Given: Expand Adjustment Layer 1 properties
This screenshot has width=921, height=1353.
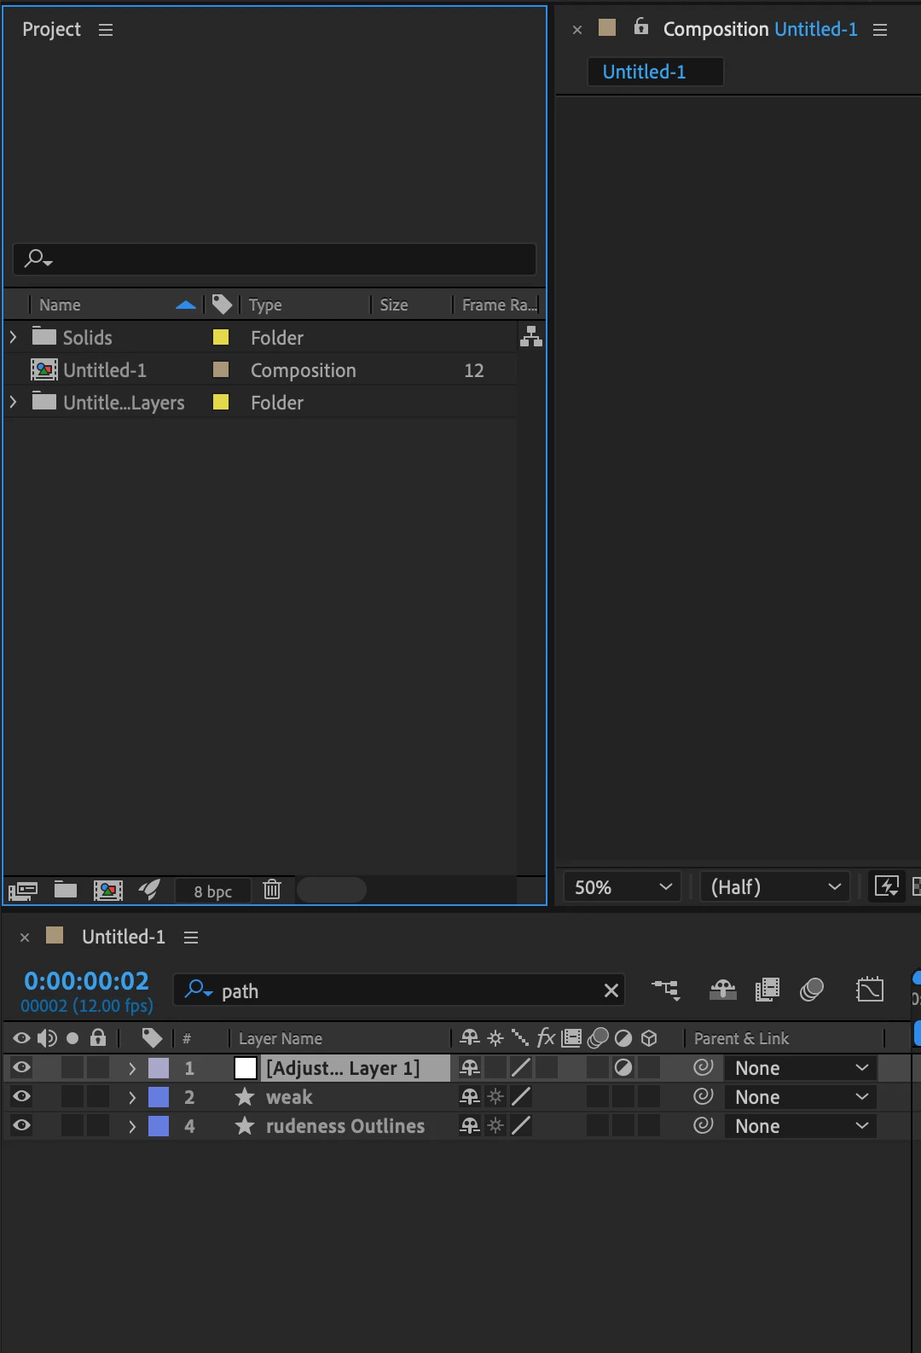Looking at the screenshot, I should (132, 1068).
